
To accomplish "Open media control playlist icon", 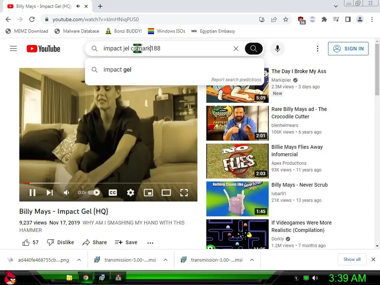I will [x=336, y=19].
